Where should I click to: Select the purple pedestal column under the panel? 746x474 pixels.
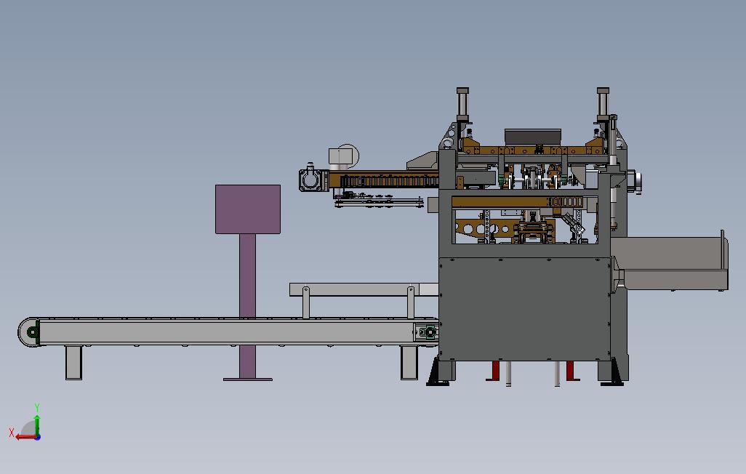coord(247,305)
